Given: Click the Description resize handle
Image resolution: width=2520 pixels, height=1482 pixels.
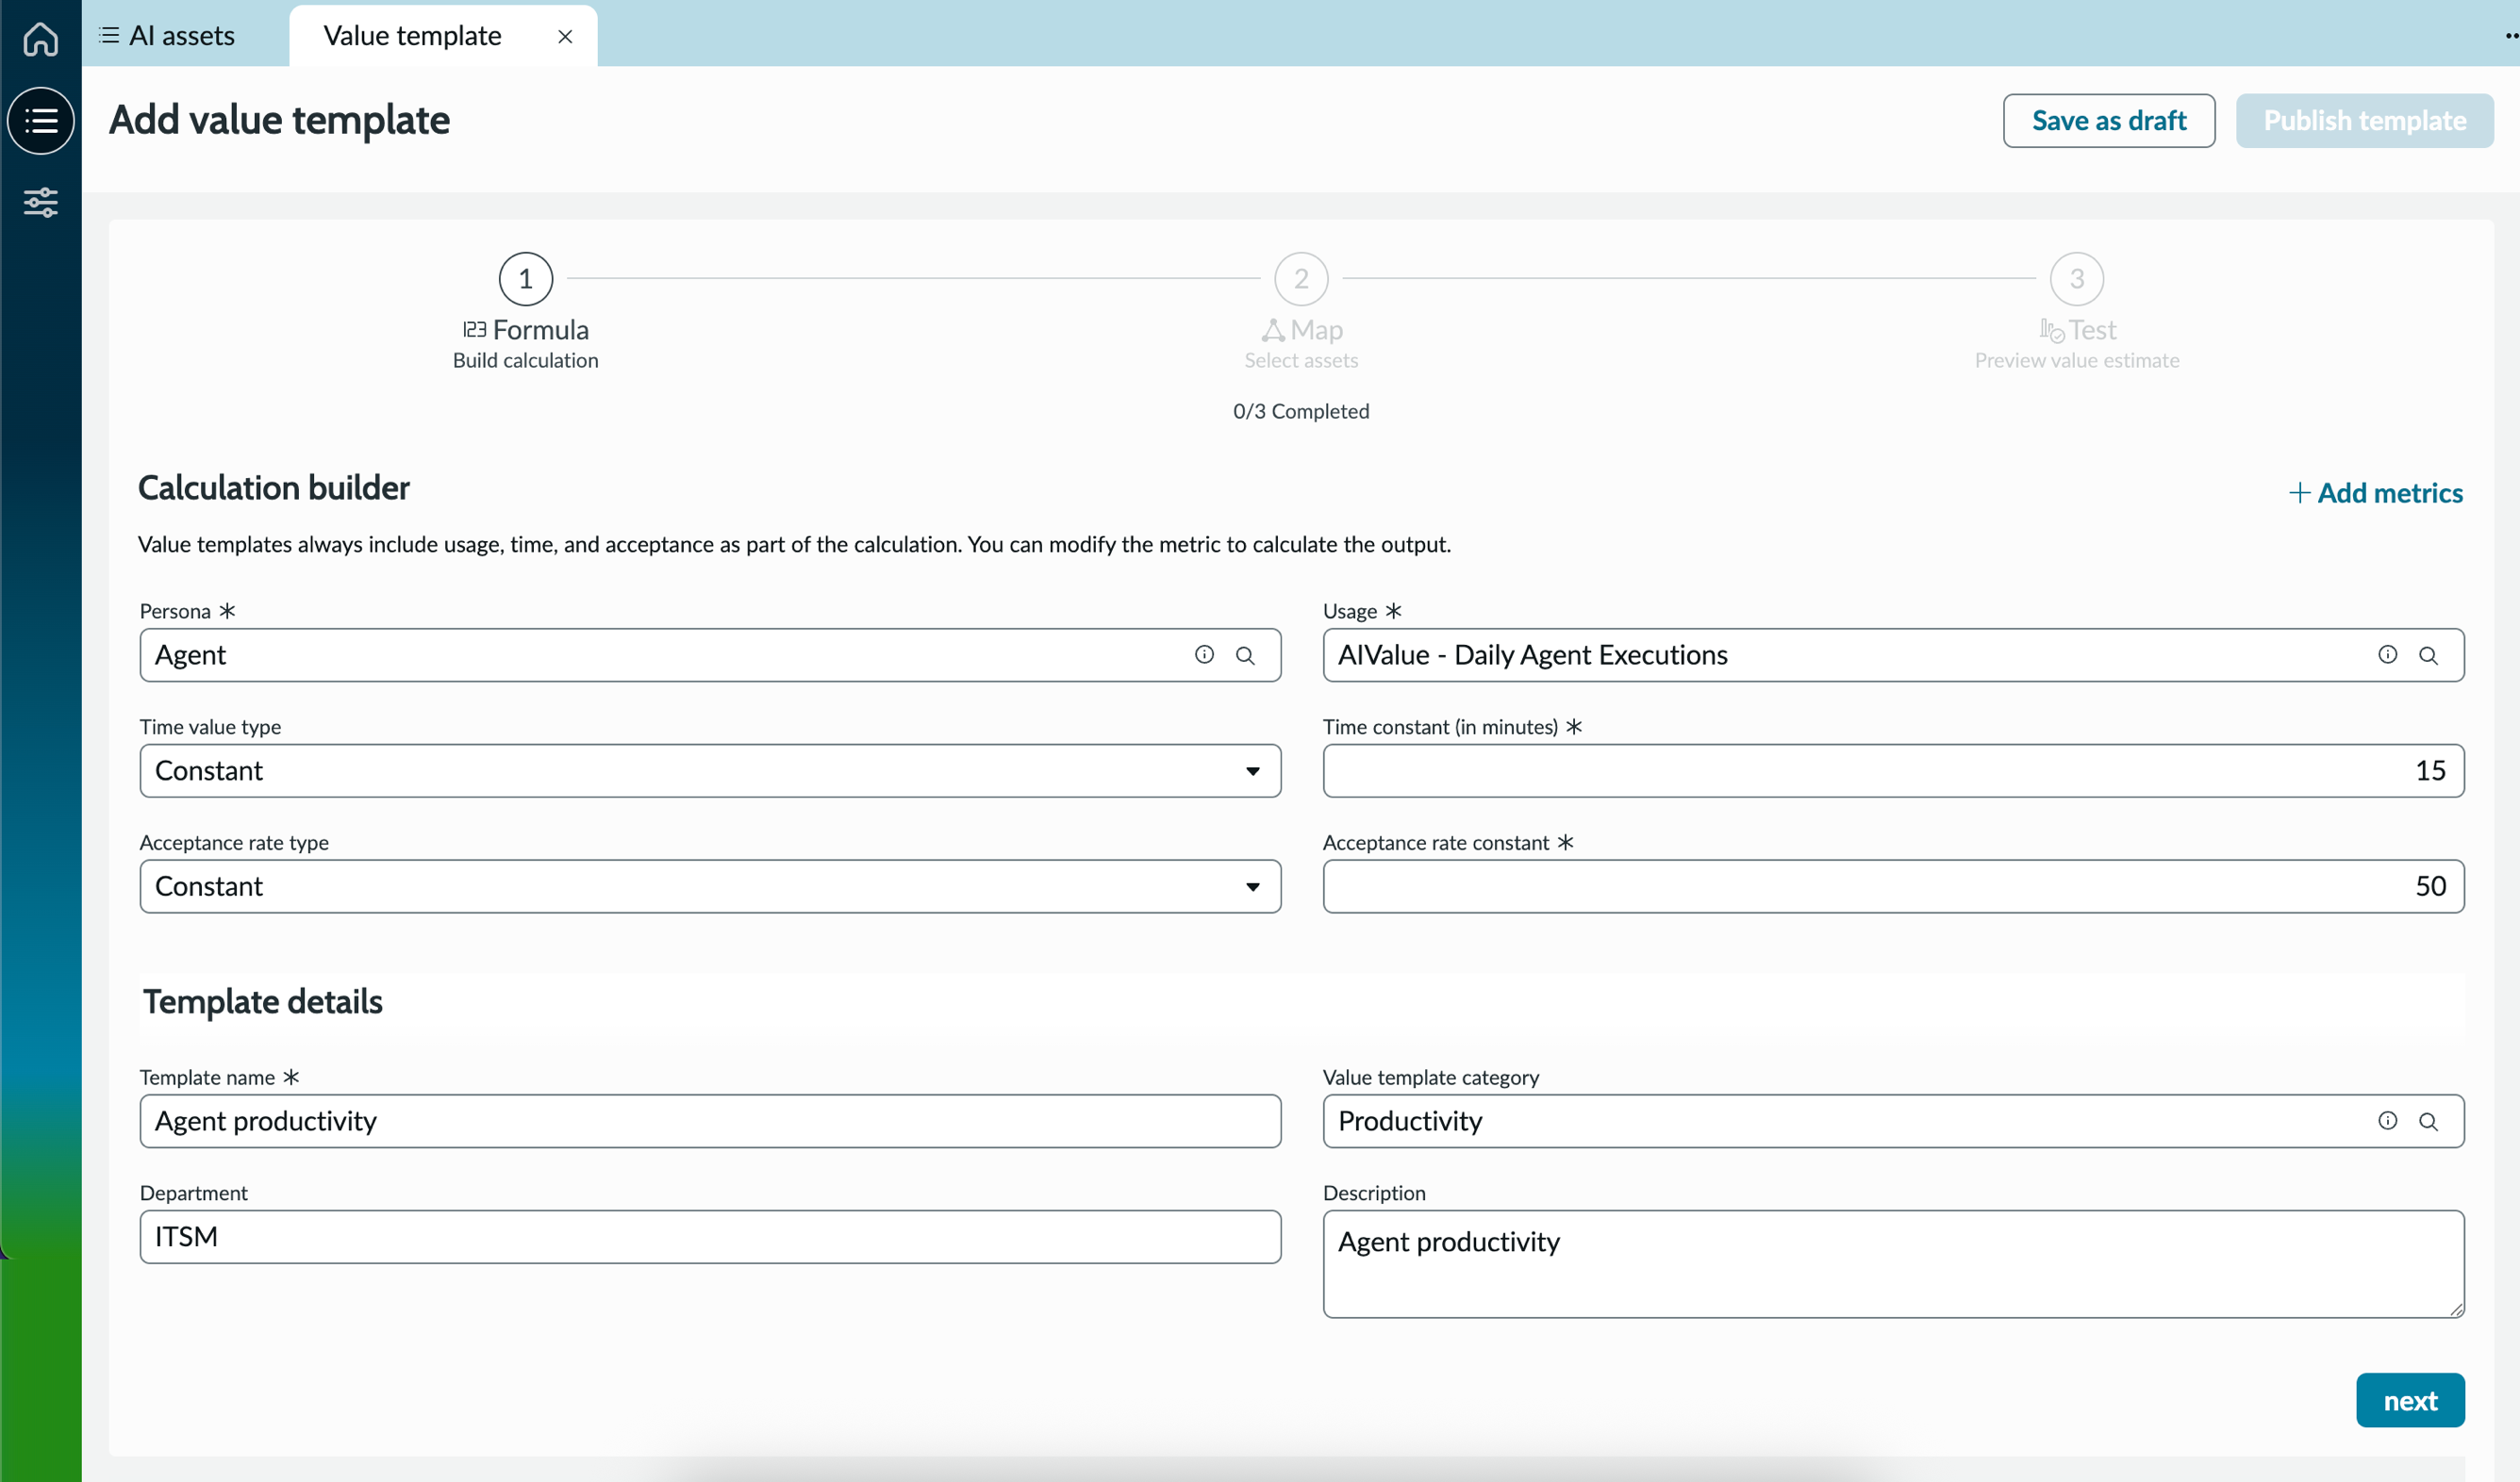Looking at the screenshot, I should tap(2456, 1309).
